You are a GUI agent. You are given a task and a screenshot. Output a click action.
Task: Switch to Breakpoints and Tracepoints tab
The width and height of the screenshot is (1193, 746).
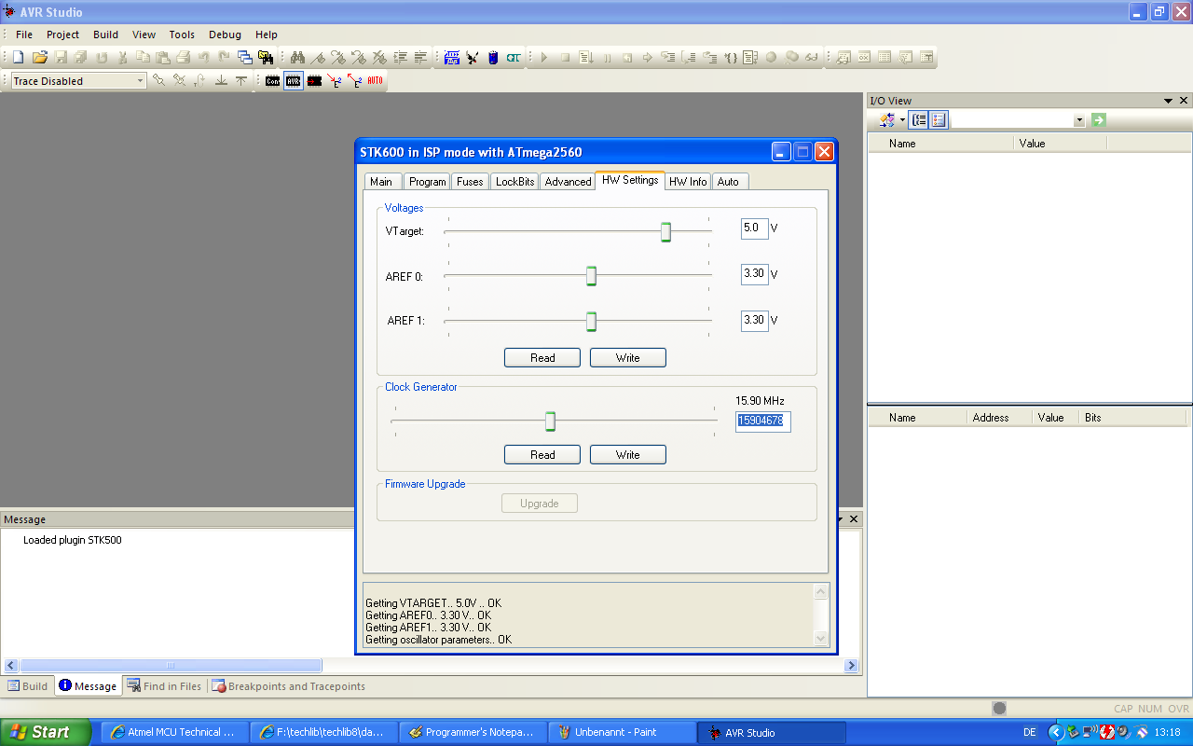click(289, 686)
